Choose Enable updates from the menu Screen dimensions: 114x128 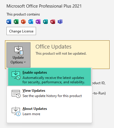[x=50, y=77]
